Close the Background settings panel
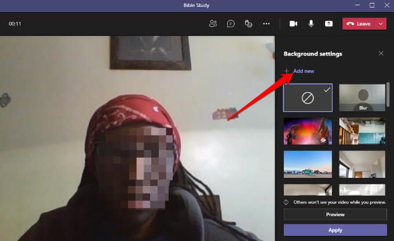Screen dimensions: 394x241 [x=381, y=53]
